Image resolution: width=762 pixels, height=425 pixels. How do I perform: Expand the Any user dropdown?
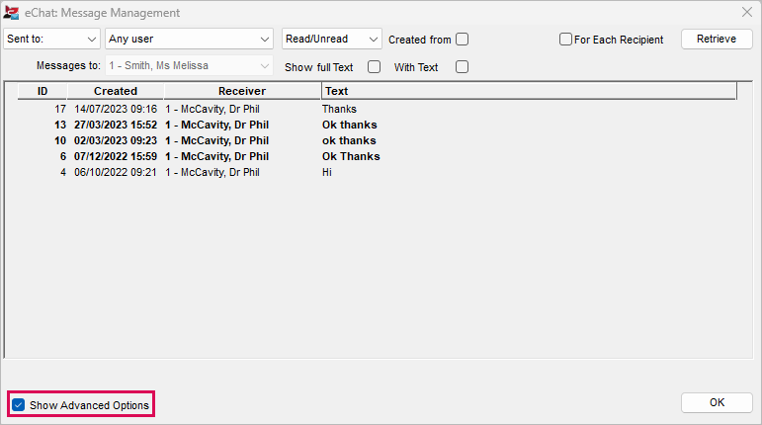pos(189,39)
